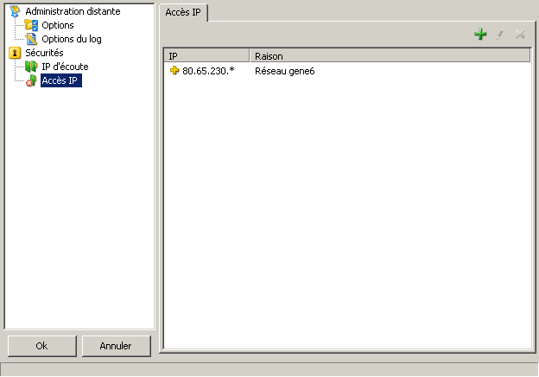Click the IP d'écoute green icon
Screen dimensions: 539x377
31,67
